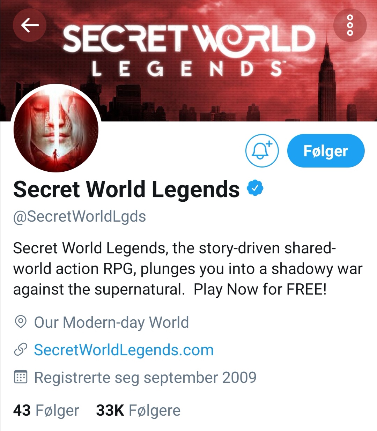The width and height of the screenshot is (377, 431).
Task: Open the three-dot overflow menu
Action: pyautogui.click(x=350, y=25)
